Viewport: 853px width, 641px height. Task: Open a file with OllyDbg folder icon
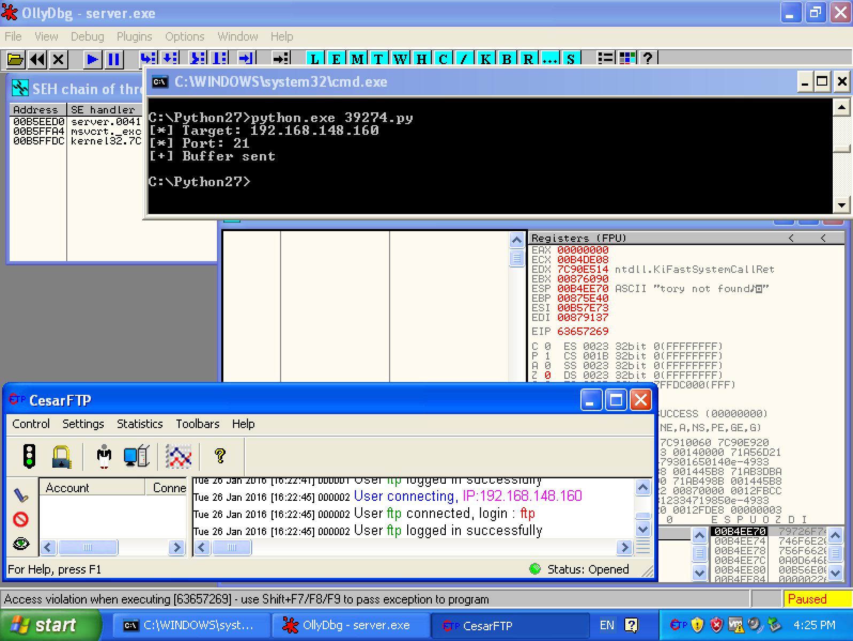point(15,59)
